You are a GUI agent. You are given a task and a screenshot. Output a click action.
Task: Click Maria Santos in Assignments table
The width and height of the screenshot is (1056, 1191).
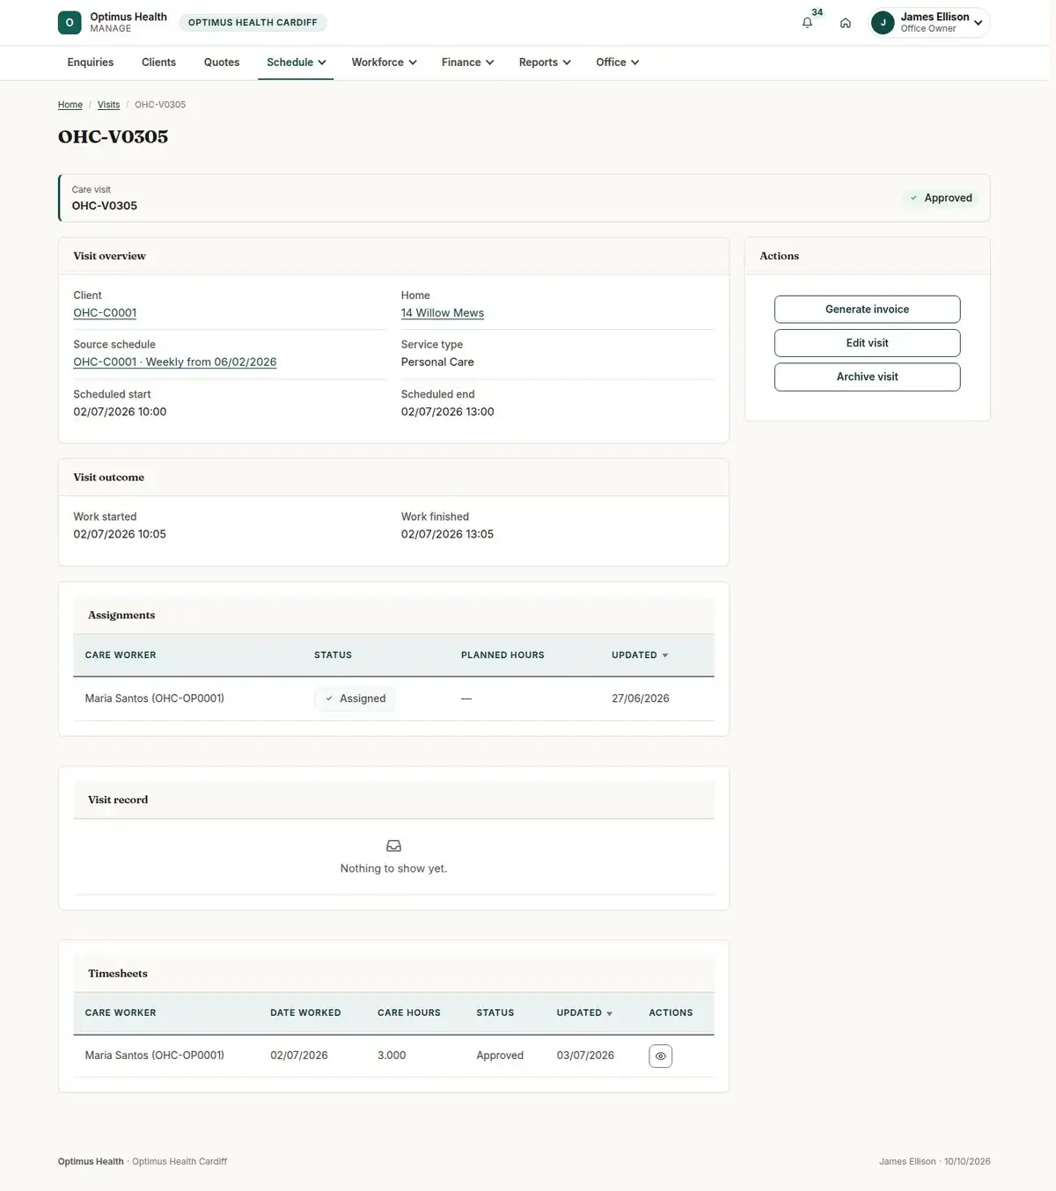pyautogui.click(x=155, y=698)
